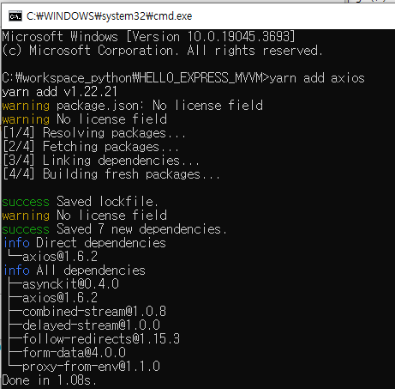Click '[1/4] Resolving packages...' line
Viewport: 395px width, 389px height.
tap(94, 133)
